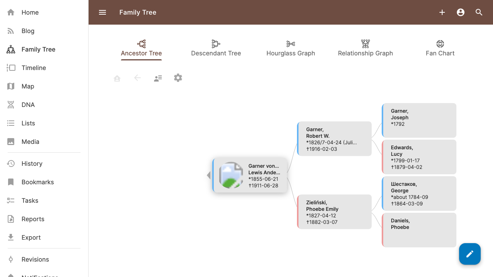This screenshot has height=277, width=493.
Task: Open the Revisions commit icon
Action: tap(11, 259)
